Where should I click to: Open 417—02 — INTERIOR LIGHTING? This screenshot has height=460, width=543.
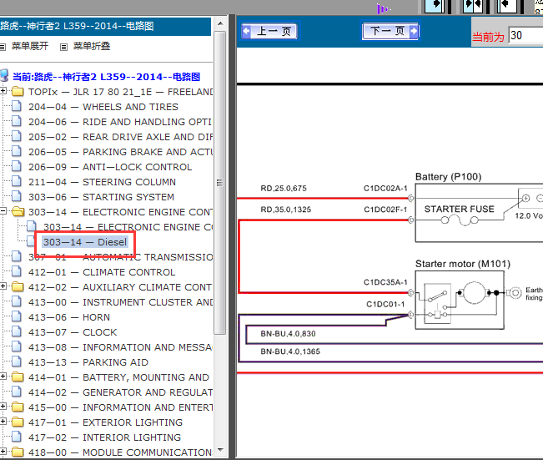pos(104,437)
